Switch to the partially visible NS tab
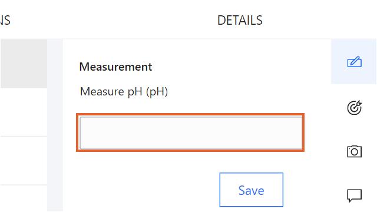 point(5,20)
